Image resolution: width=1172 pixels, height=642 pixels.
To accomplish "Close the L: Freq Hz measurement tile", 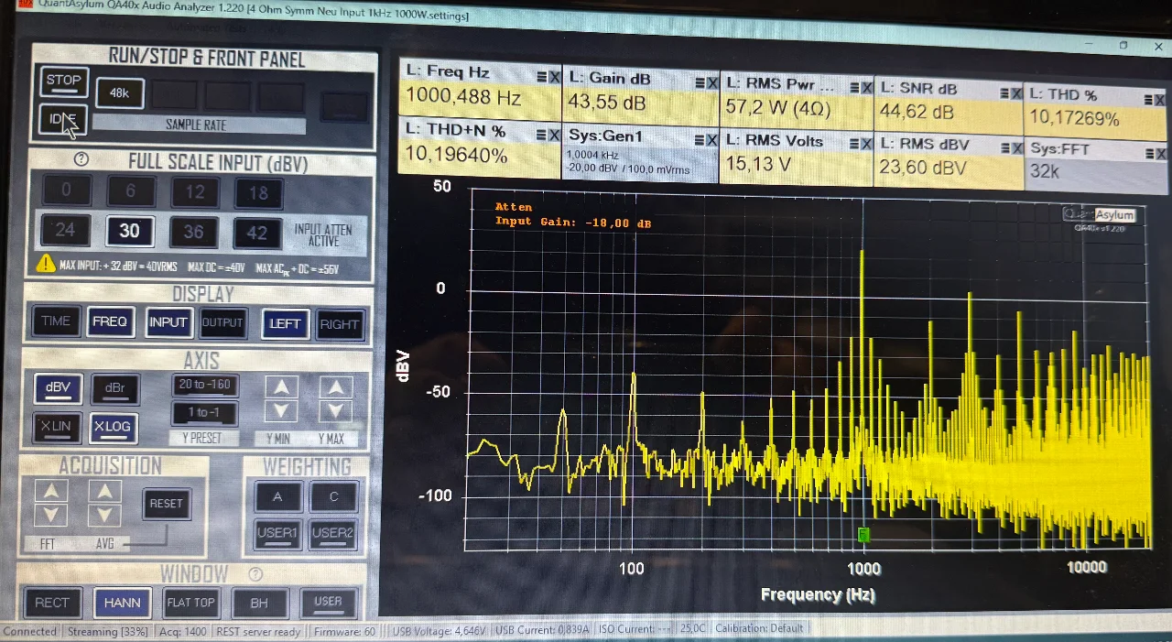I will tap(554, 78).
